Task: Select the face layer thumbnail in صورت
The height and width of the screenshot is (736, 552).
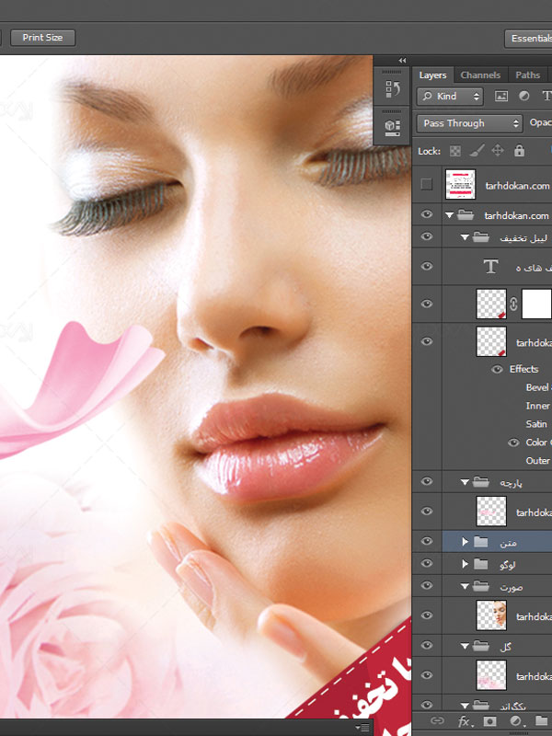Action: pos(491,615)
